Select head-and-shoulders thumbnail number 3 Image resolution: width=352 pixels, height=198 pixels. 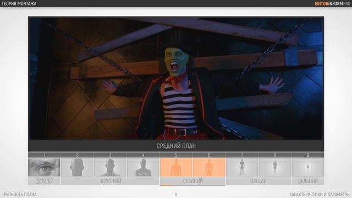pos(110,167)
